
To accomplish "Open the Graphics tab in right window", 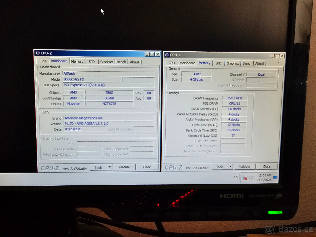I will pos(233,63).
